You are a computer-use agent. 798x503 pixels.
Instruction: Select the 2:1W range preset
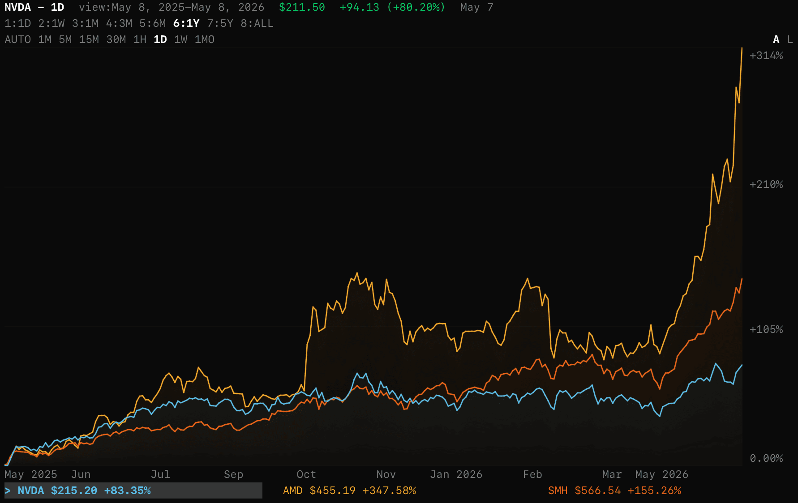pos(51,23)
